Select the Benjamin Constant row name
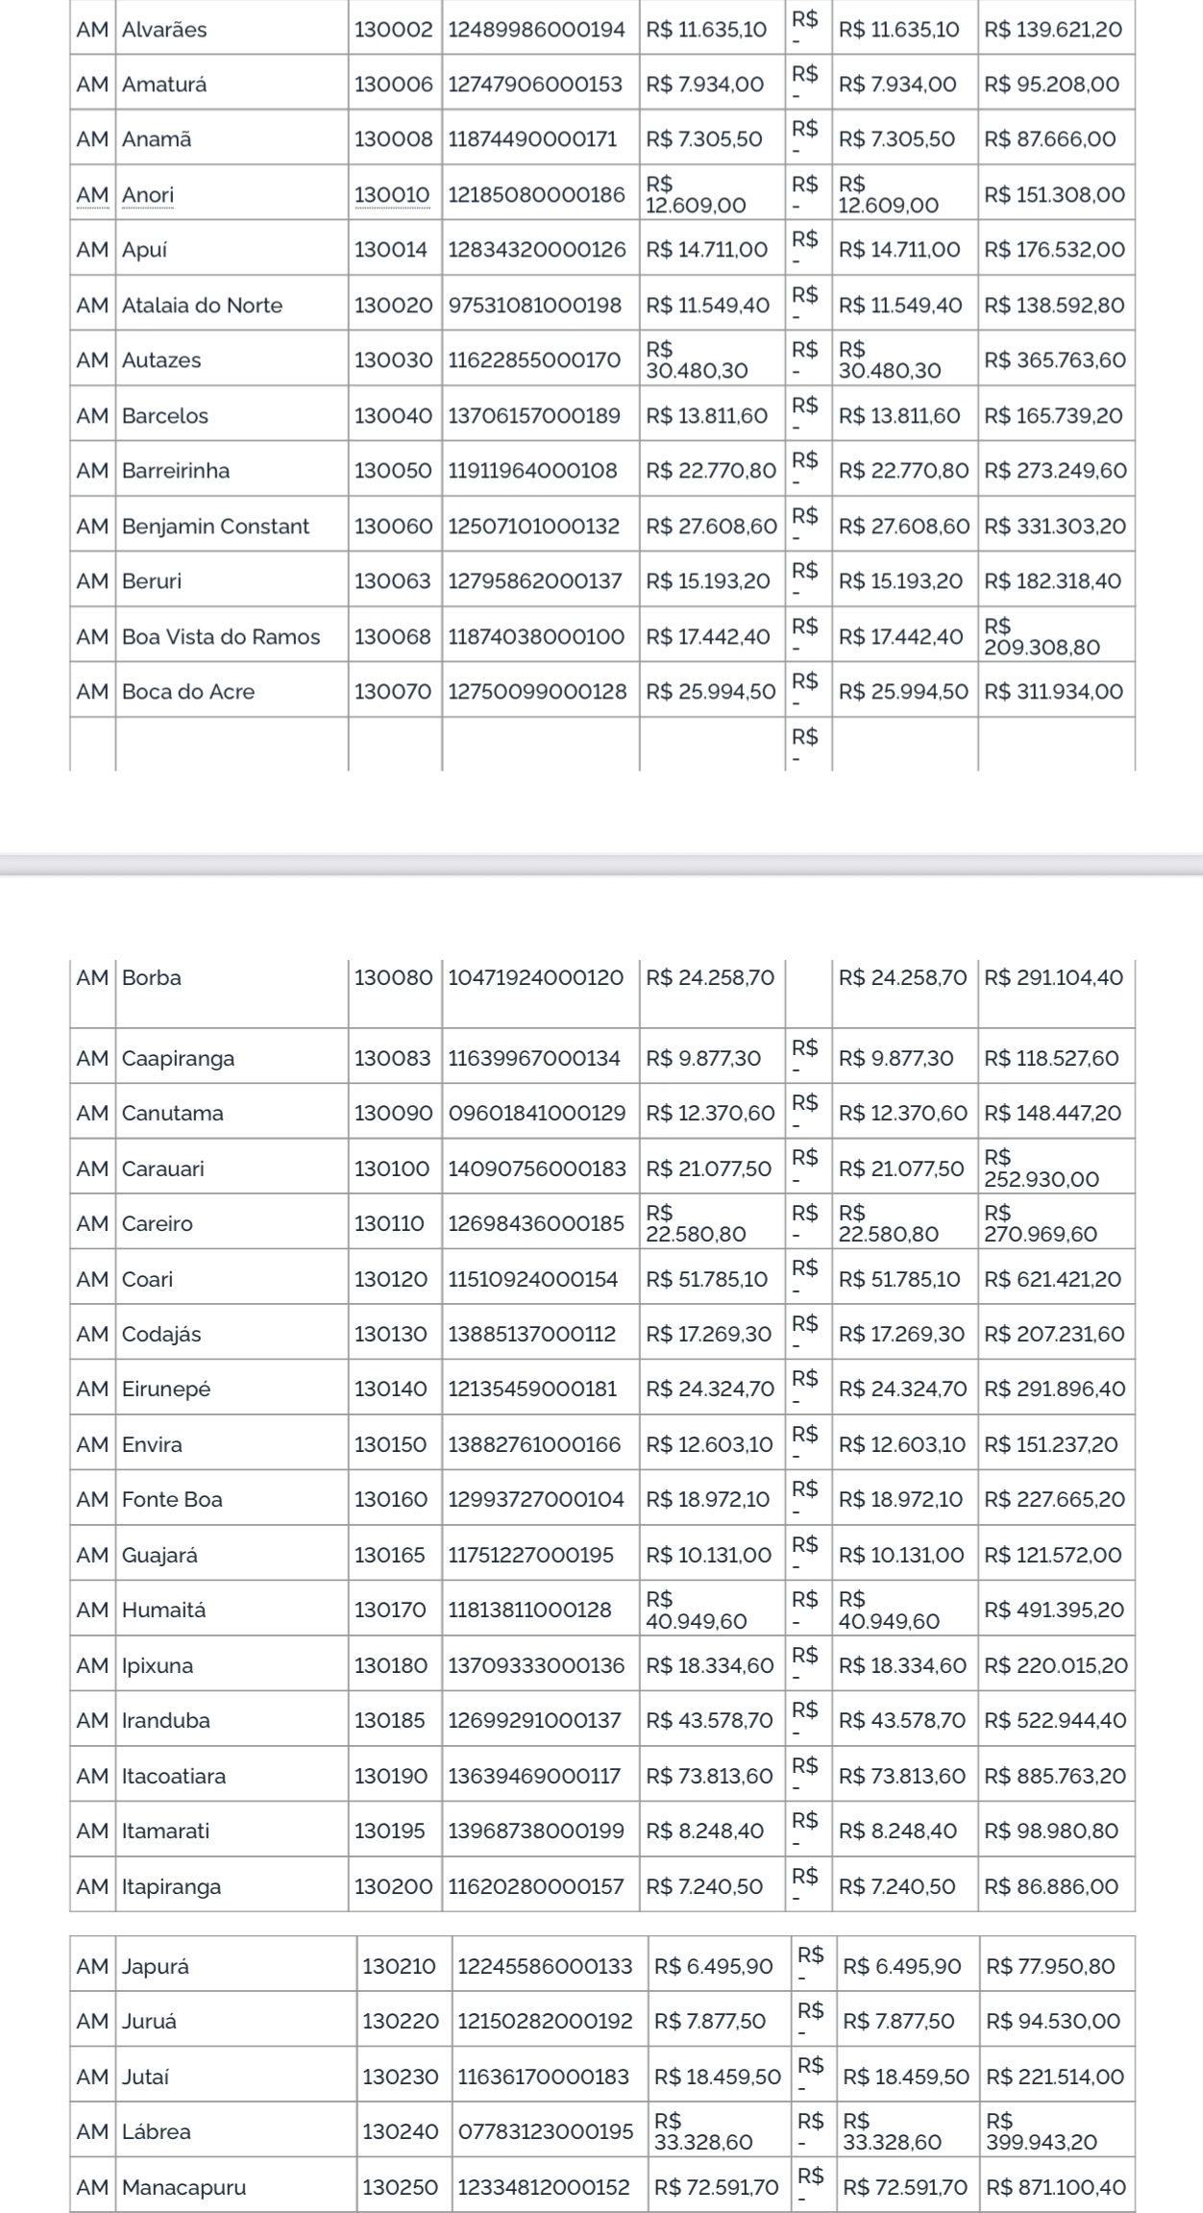This screenshot has height=2213, width=1203. pyautogui.click(x=215, y=527)
